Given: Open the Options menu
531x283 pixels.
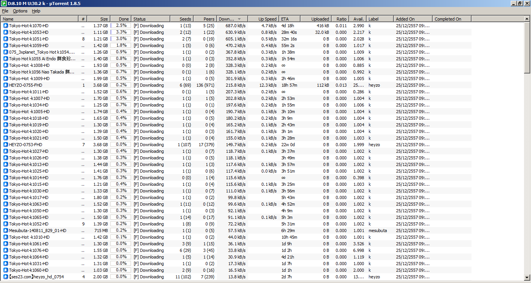Looking at the screenshot, I should (x=20, y=11).
